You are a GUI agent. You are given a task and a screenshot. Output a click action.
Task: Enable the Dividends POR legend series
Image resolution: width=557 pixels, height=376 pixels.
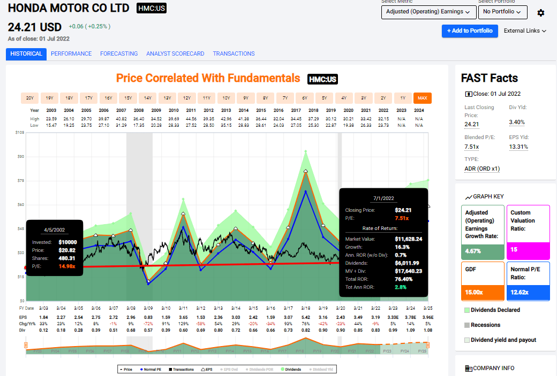(259, 370)
